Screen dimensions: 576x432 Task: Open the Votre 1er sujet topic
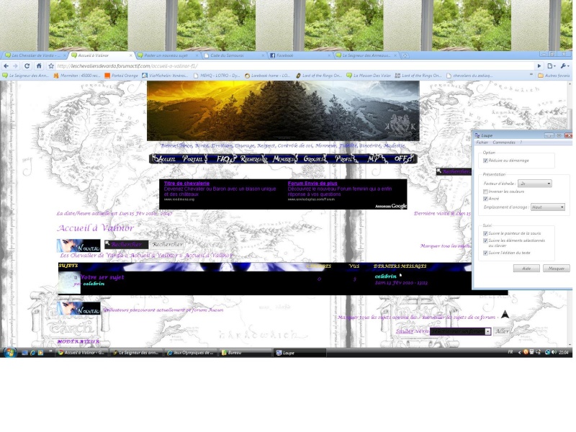102,277
